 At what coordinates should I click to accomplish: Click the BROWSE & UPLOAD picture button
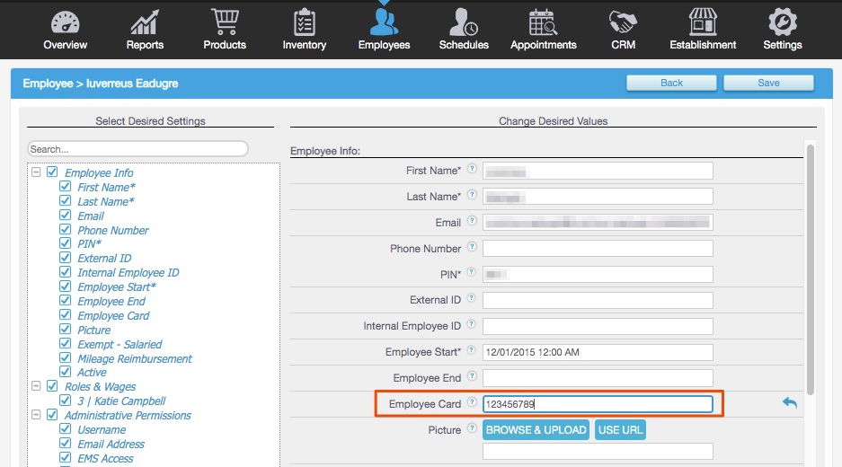pyautogui.click(x=536, y=430)
